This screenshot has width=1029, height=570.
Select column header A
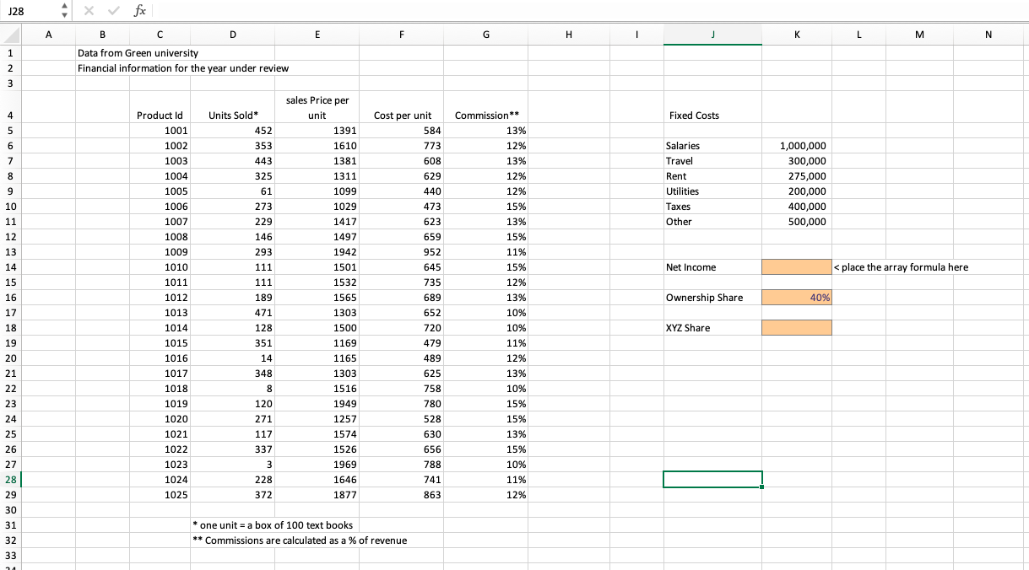click(x=48, y=35)
